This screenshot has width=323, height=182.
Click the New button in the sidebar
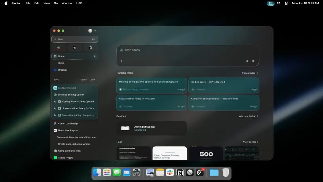pos(75,39)
